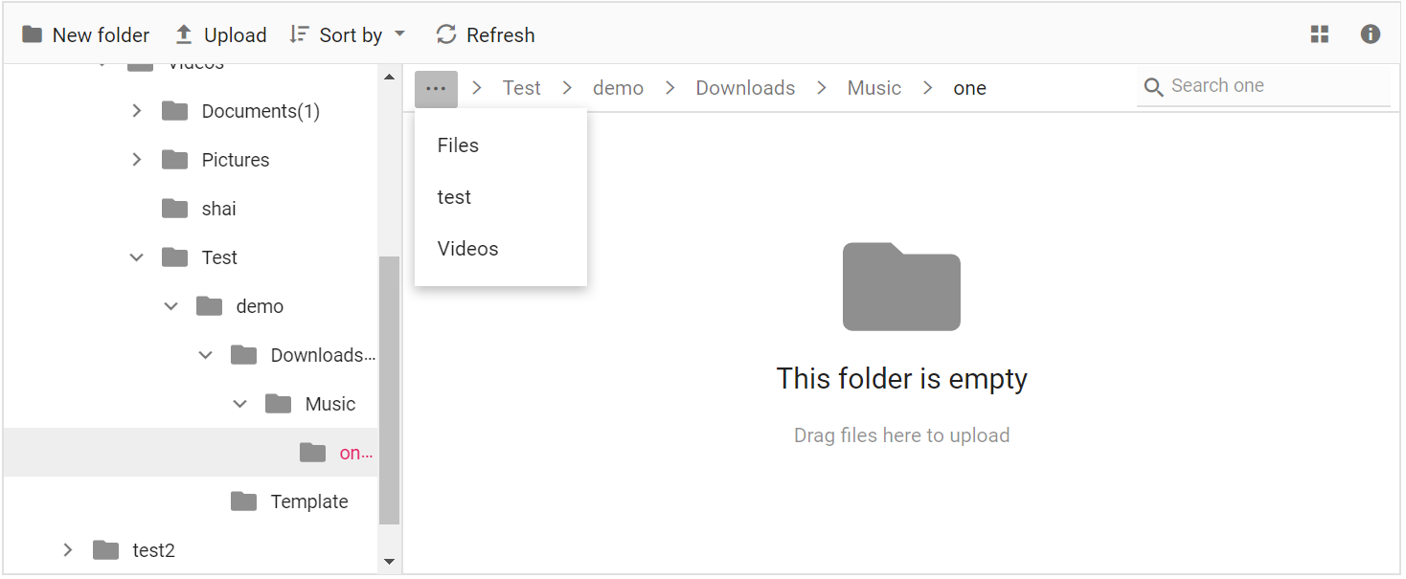Image resolution: width=1406 pixels, height=579 pixels.
Task: Switch view using the grid view icon
Action: pyautogui.click(x=1320, y=34)
